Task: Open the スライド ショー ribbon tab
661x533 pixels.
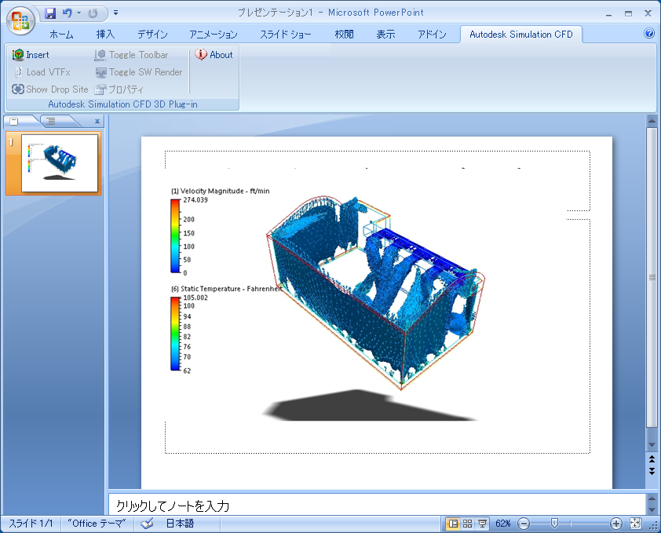Action: point(286,35)
